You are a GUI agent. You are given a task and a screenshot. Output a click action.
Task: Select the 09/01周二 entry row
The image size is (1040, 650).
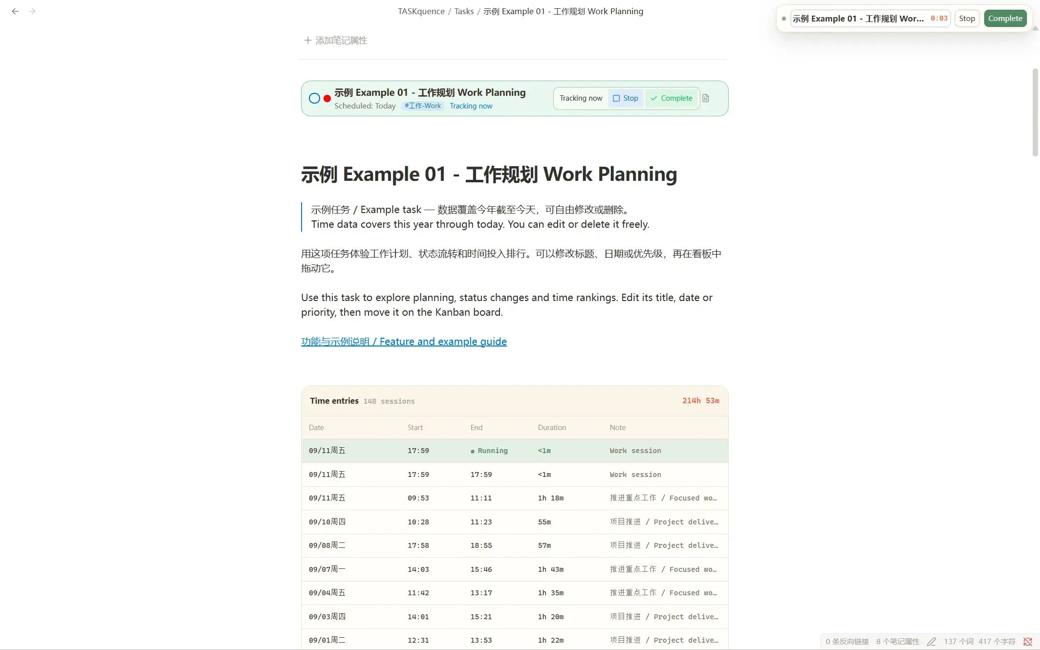click(515, 640)
